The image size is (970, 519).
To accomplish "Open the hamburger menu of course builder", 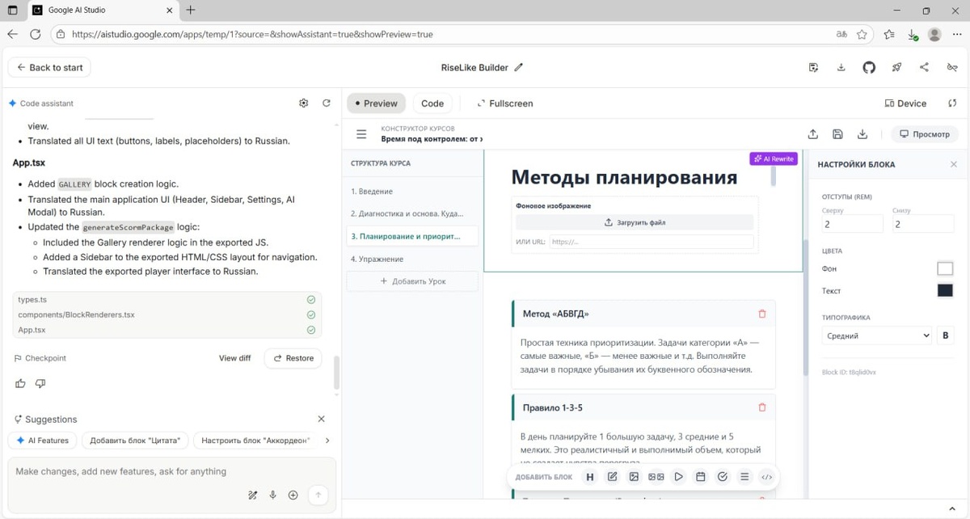I will point(361,134).
